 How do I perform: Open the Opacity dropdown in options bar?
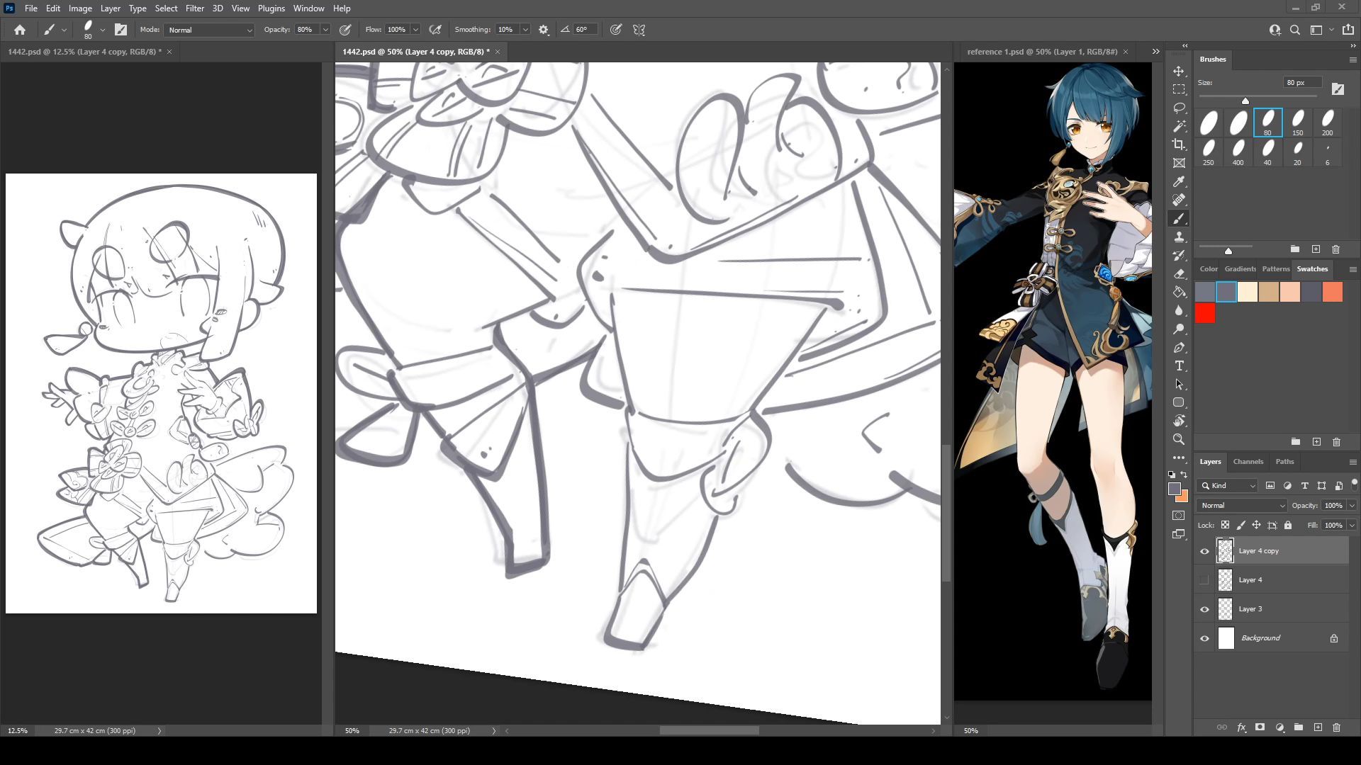click(x=325, y=30)
